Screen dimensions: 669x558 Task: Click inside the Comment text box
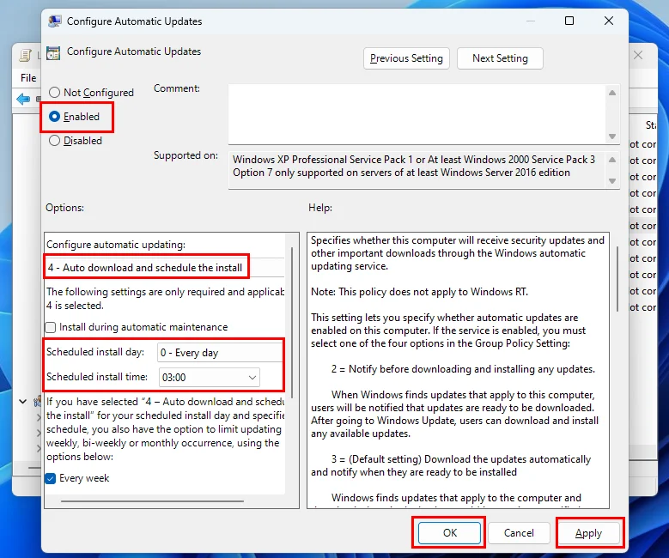point(417,114)
